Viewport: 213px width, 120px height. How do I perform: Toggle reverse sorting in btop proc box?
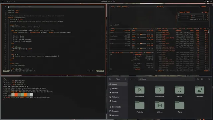[x=189, y=29]
